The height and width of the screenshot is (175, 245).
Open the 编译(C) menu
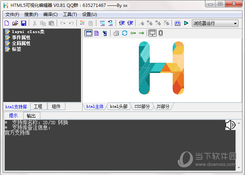(x=50, y=15)
